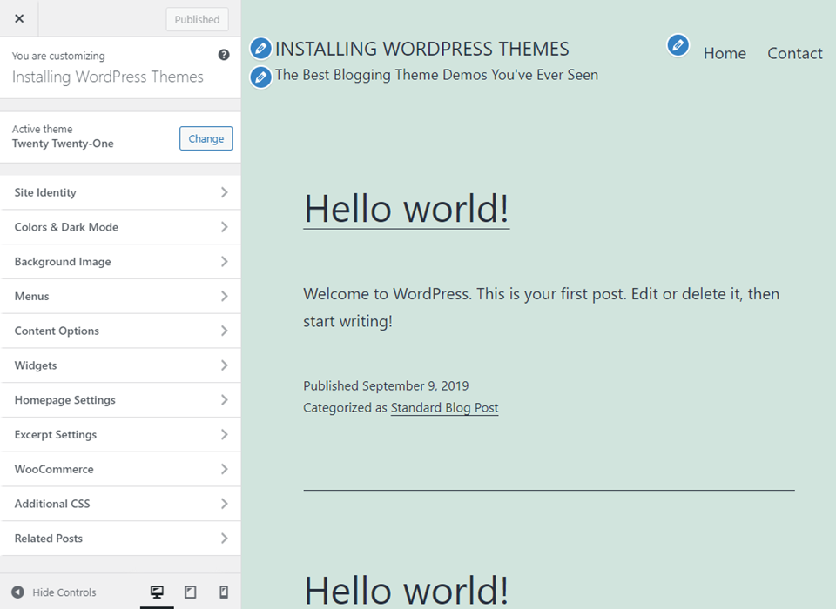Expand the Site Identity panel
This screenshot has height=609, width=836.
[x=120, y=192]
